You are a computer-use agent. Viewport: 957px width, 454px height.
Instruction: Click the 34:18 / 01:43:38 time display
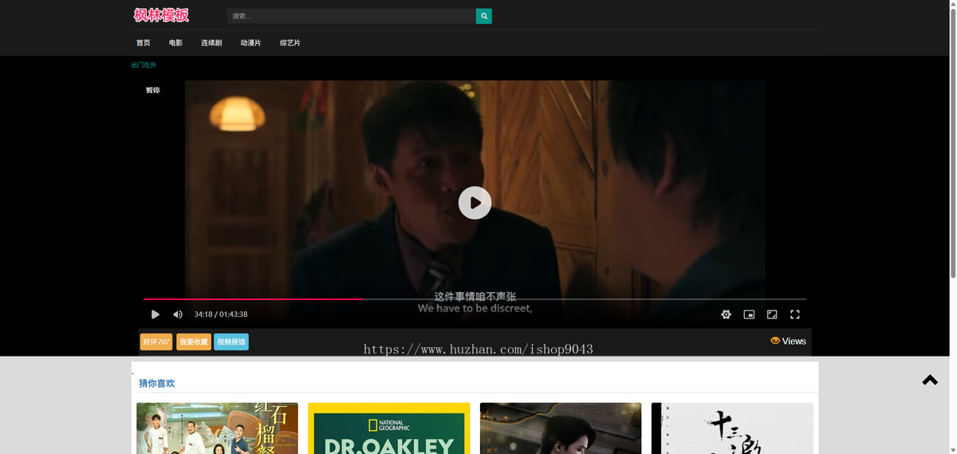pyautogui.click(x=221, y=314)
